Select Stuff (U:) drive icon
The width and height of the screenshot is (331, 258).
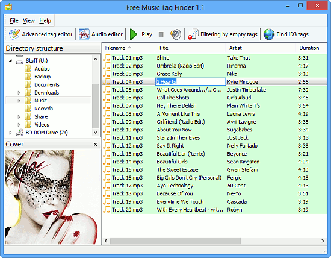[20, 62]
